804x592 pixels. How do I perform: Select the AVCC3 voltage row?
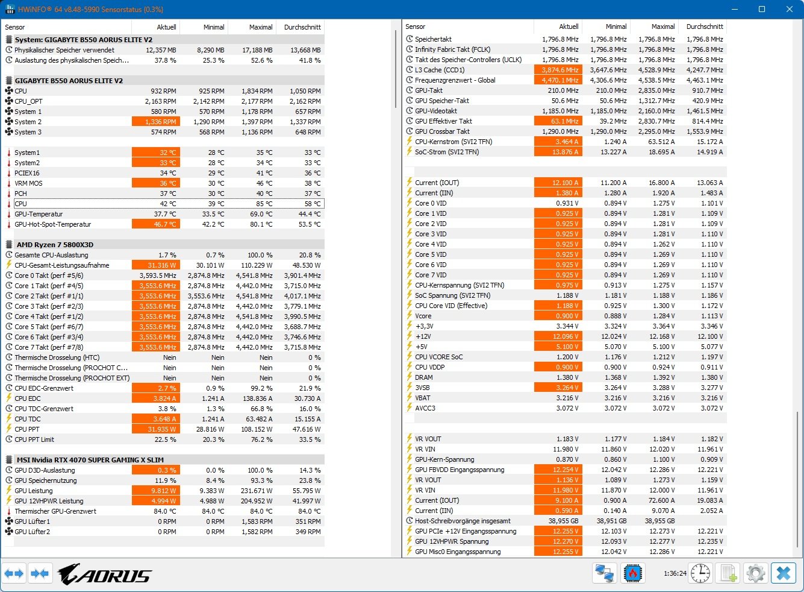pyautogui.click(x=565, y=408)
